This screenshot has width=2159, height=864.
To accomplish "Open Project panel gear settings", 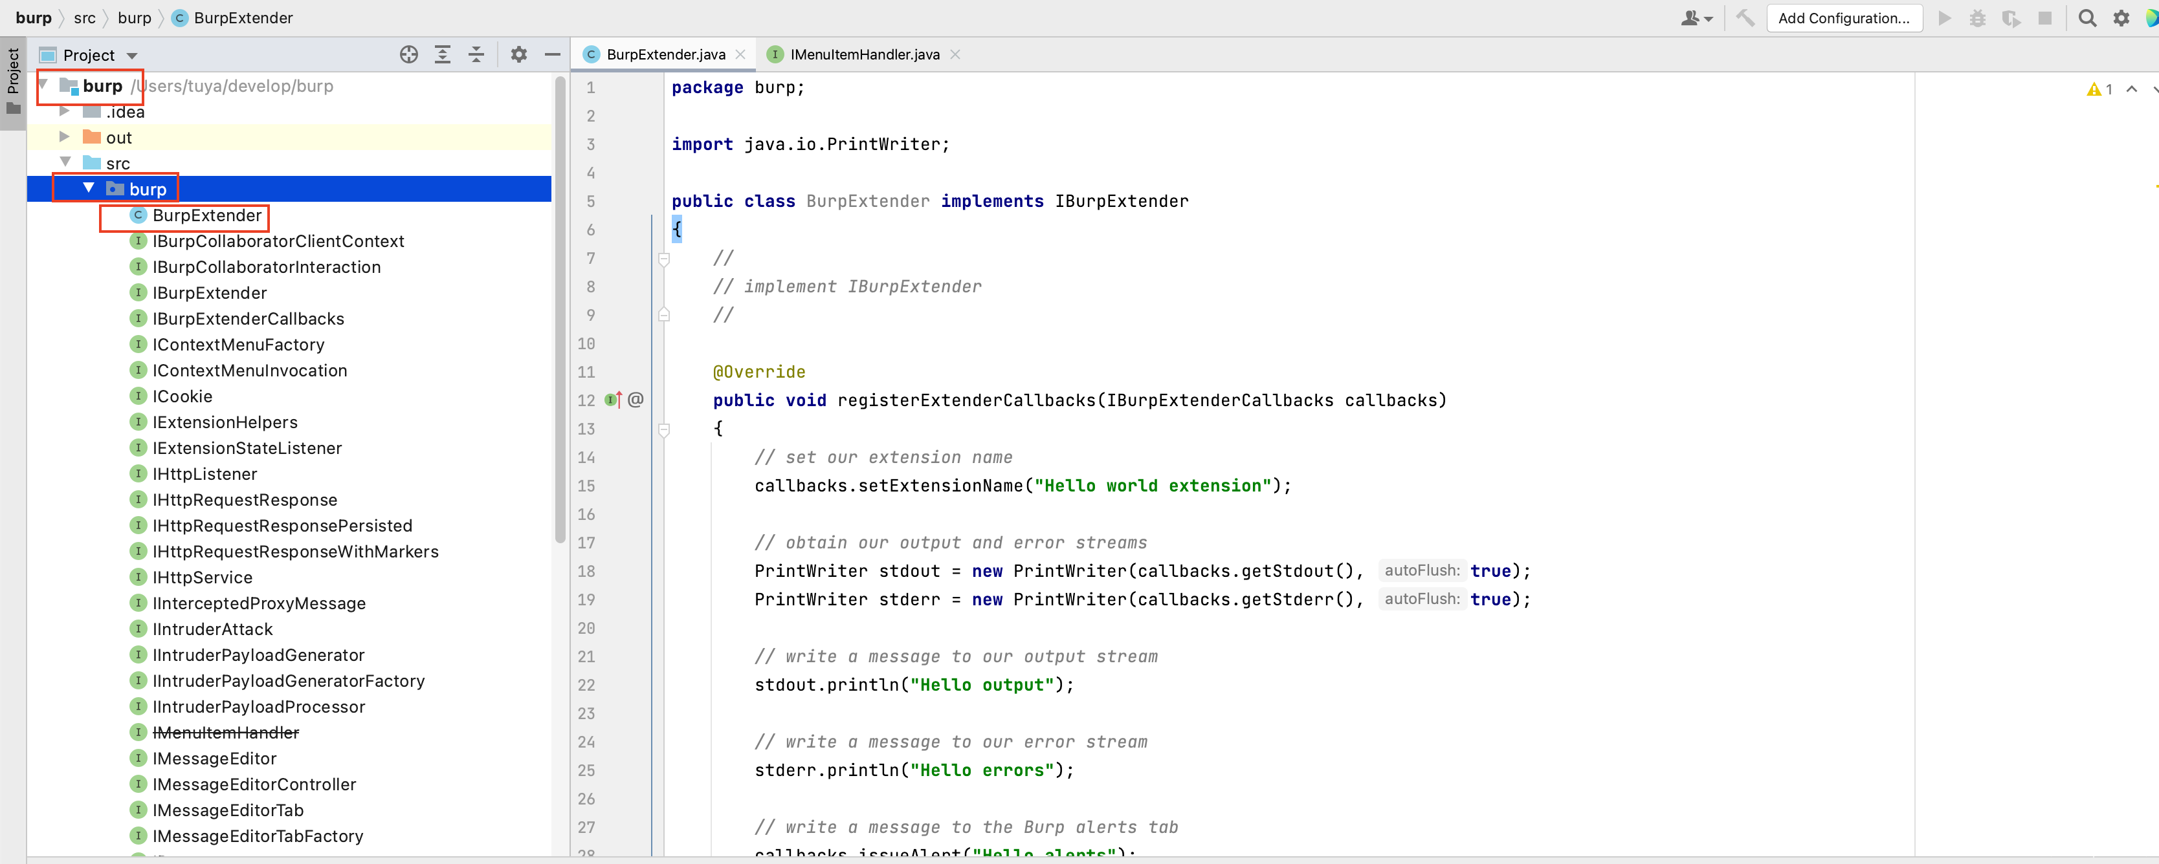I will tap(519, 55).
